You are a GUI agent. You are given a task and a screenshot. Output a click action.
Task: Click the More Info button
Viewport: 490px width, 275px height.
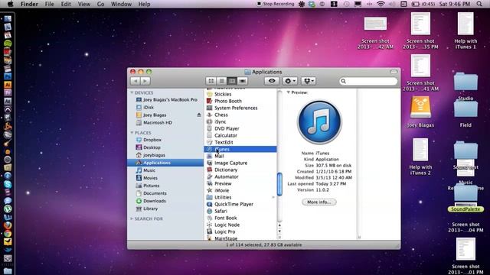pyautogui.click(x=318, y=202)
